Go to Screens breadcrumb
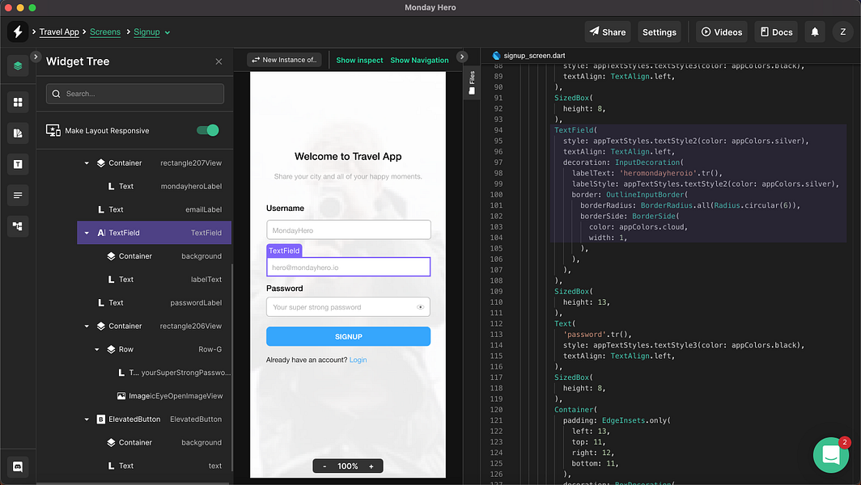 pyautogui.click(x=105, y=32)
